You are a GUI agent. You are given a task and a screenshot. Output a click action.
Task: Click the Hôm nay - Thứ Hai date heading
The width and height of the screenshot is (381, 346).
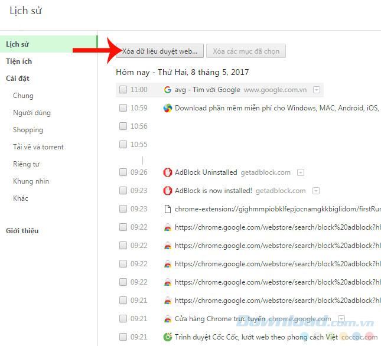click(x=183, y=72)
